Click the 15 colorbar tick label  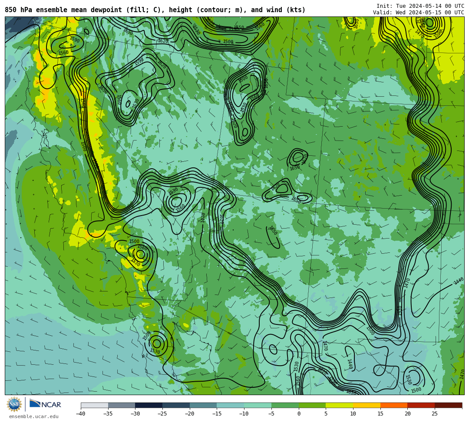(x=380, y=414)
